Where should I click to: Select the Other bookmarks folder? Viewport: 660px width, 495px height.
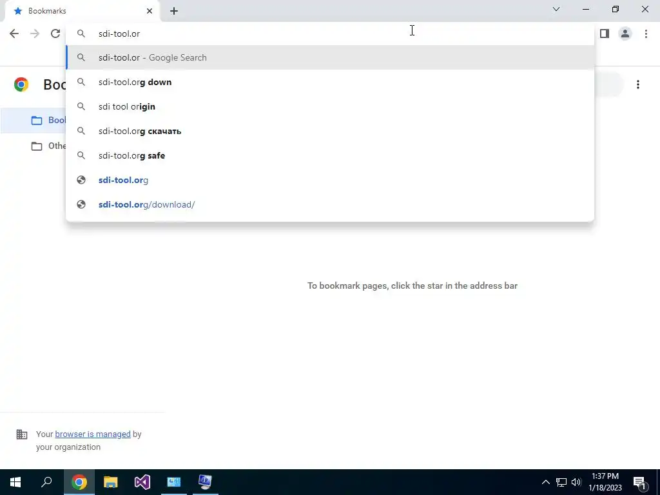click(34, 146)
